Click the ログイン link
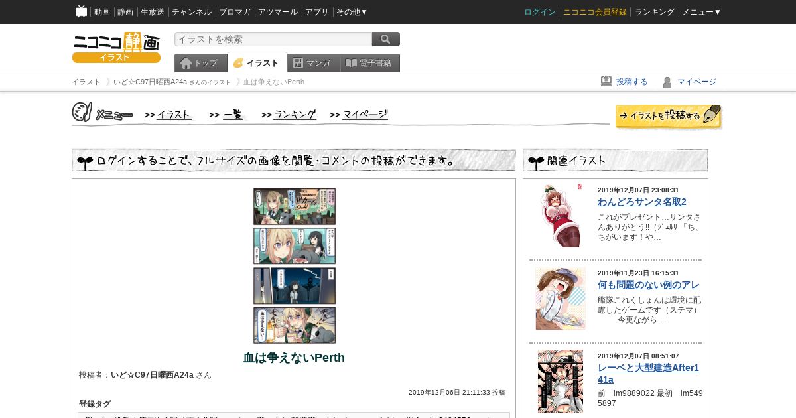The image size is (796, 418). point(540,12)
